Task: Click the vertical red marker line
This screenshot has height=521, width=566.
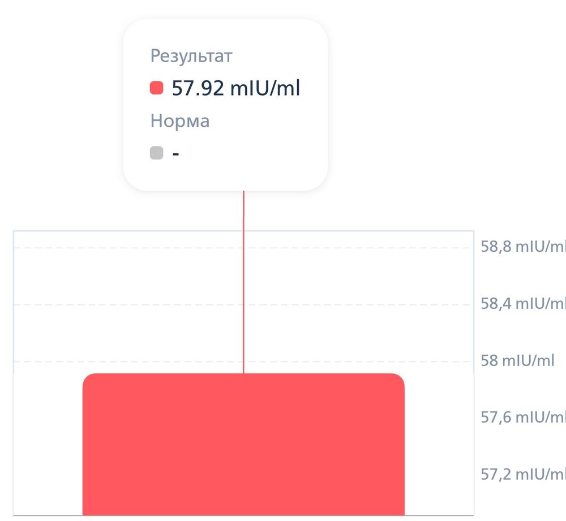Action: click(x=243, y=283)
